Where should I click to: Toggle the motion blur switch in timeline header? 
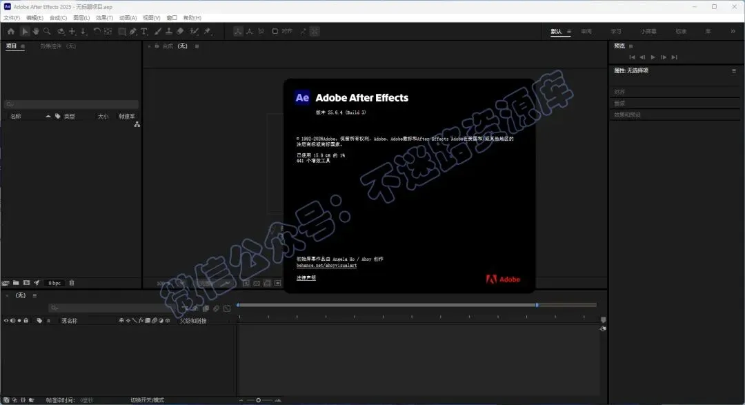[x=155, y=321]
